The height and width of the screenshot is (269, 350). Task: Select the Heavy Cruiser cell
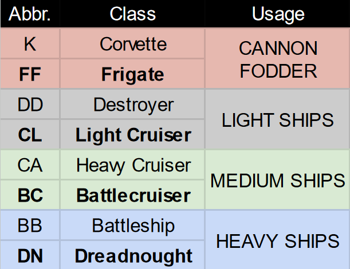pyautogui.click(x=133, y=166)
